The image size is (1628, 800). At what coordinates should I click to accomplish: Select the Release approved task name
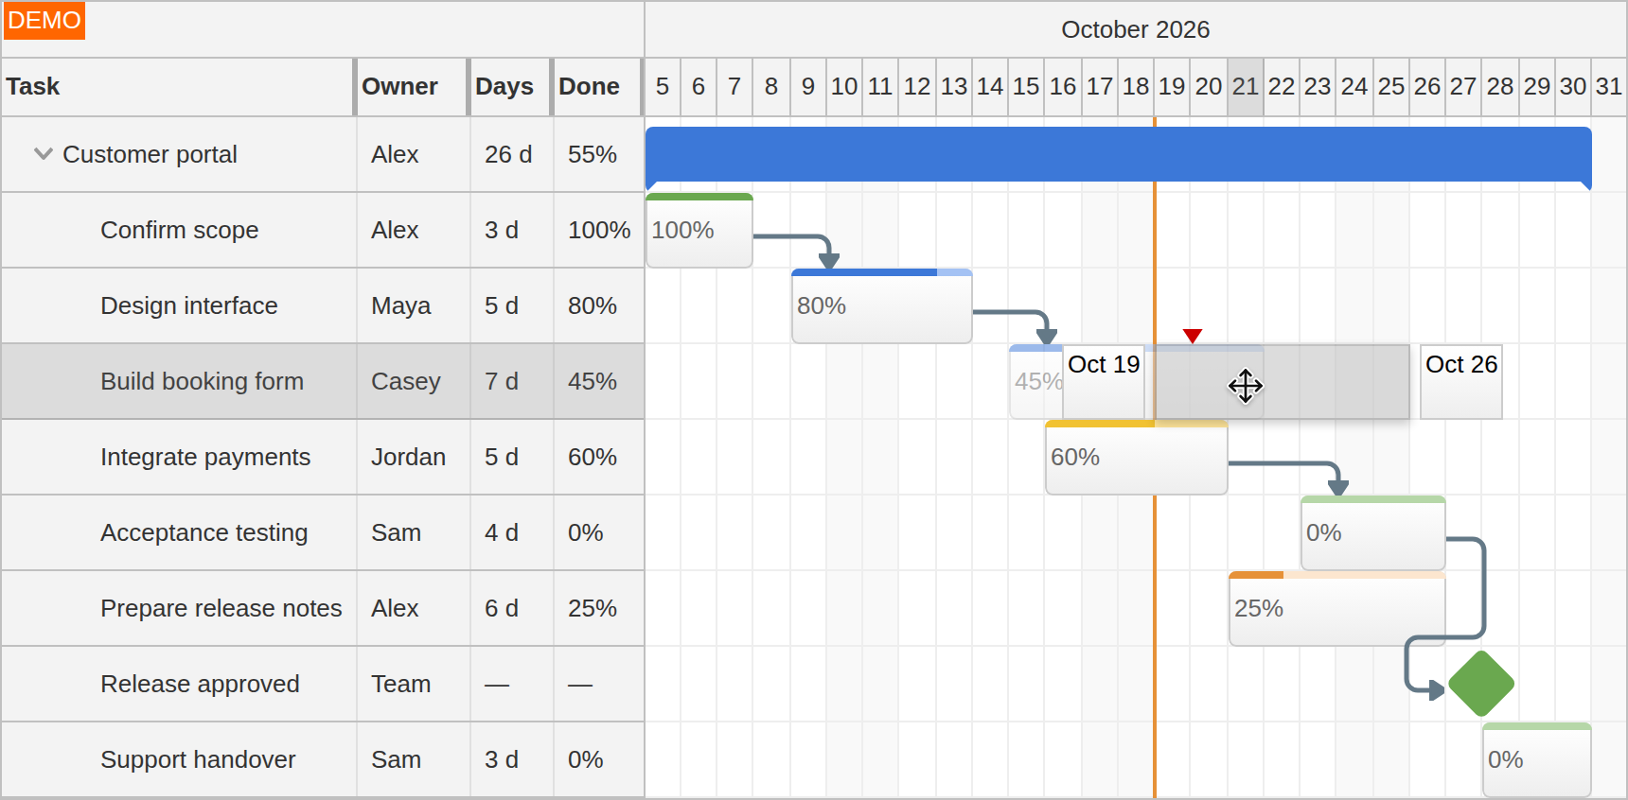coord(200,684)
